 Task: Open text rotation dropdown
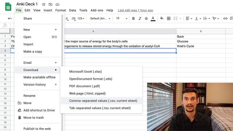point(216,19)
